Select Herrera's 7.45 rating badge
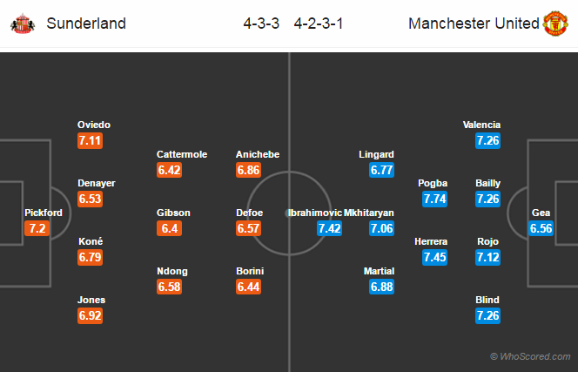 click(x=435, y=257)
